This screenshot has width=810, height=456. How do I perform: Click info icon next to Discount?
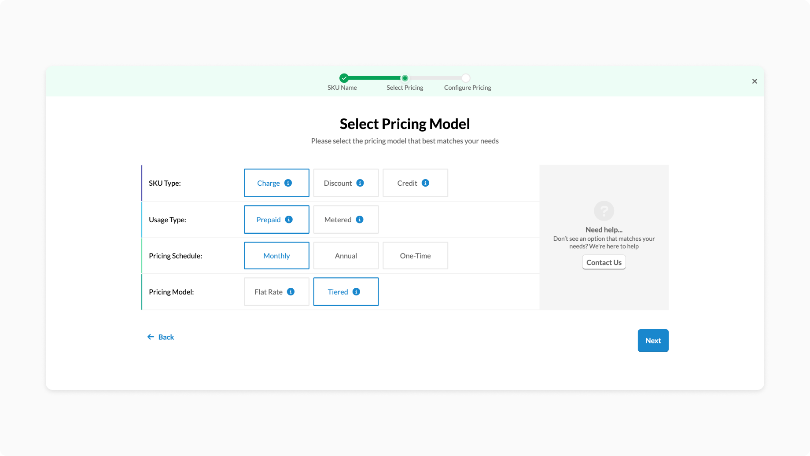(x=360, y=183)
